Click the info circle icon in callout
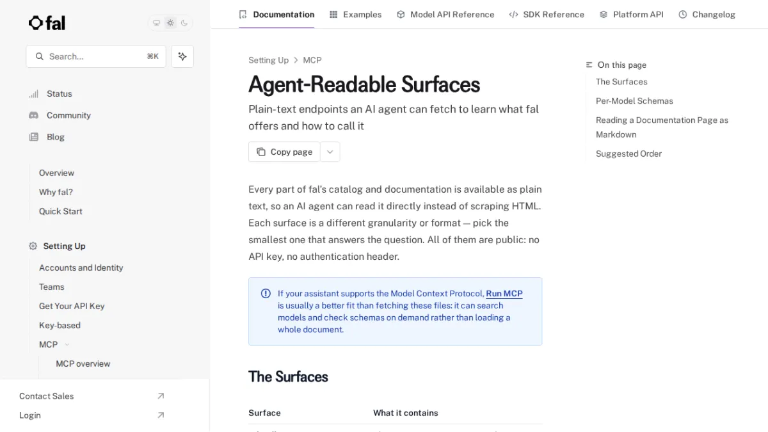 266,294
